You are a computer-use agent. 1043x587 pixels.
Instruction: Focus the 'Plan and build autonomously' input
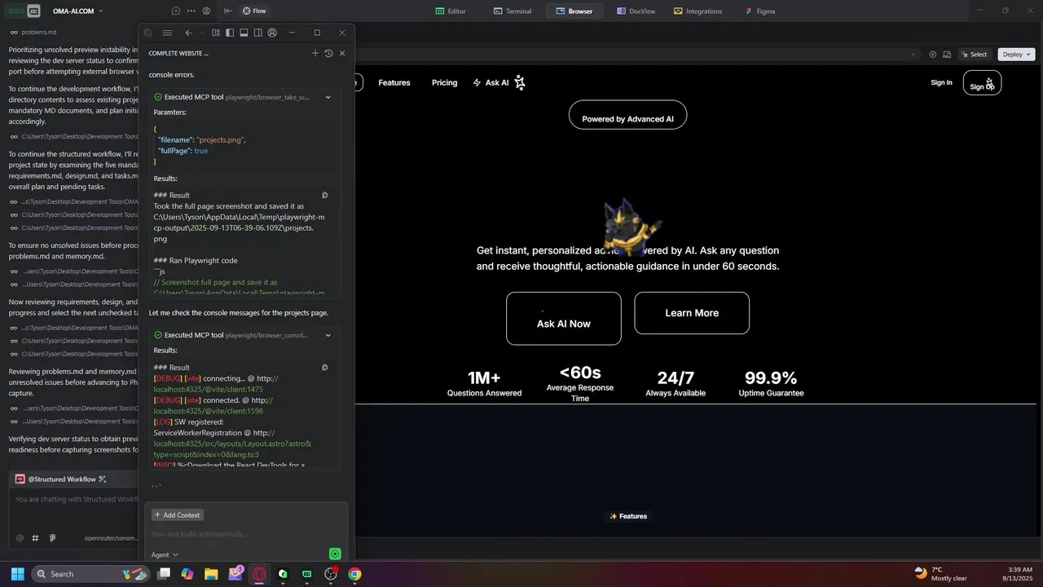point(244,534)
